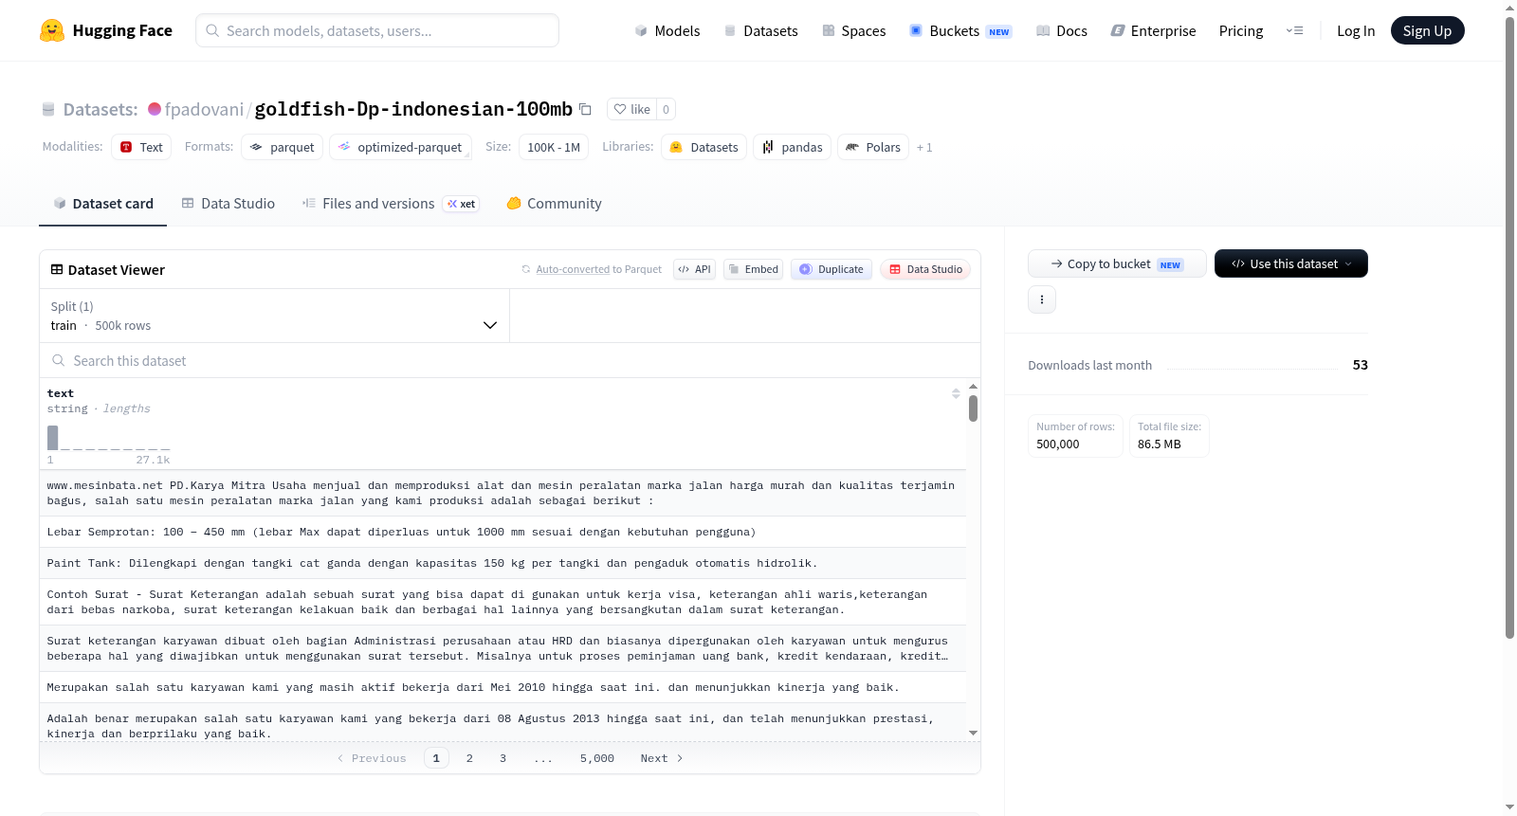Switch to the Data Studio tab
Screen dimensions: 1517x816
(x=228, y=204)
